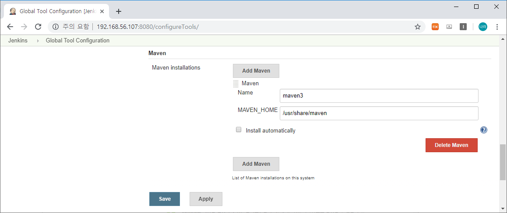Click the page vertical scrollbar thumb
This screenshot has width=507, height=213.
503,162
